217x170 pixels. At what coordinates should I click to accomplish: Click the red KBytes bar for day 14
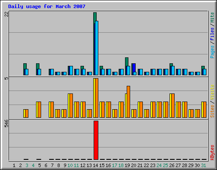point(96,140)
